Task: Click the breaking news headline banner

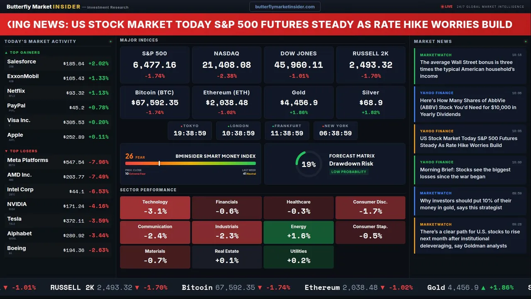Action: point(265,24)
